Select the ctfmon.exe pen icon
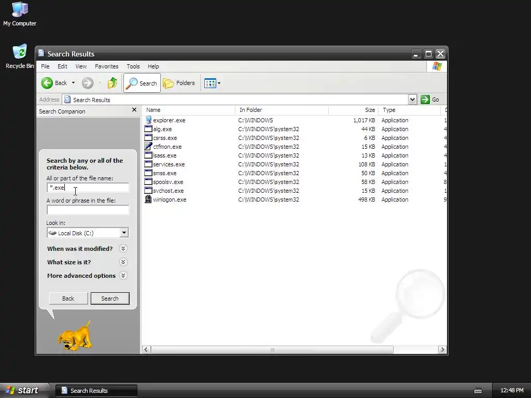 point(148,146)
